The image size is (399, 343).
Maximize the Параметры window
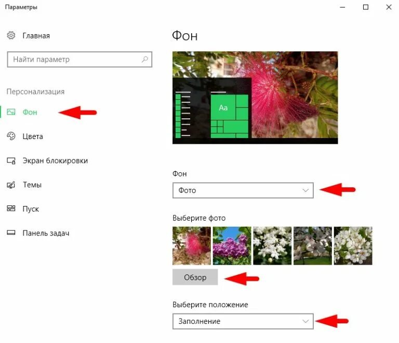pyautogui.click(x=366, y=7)
